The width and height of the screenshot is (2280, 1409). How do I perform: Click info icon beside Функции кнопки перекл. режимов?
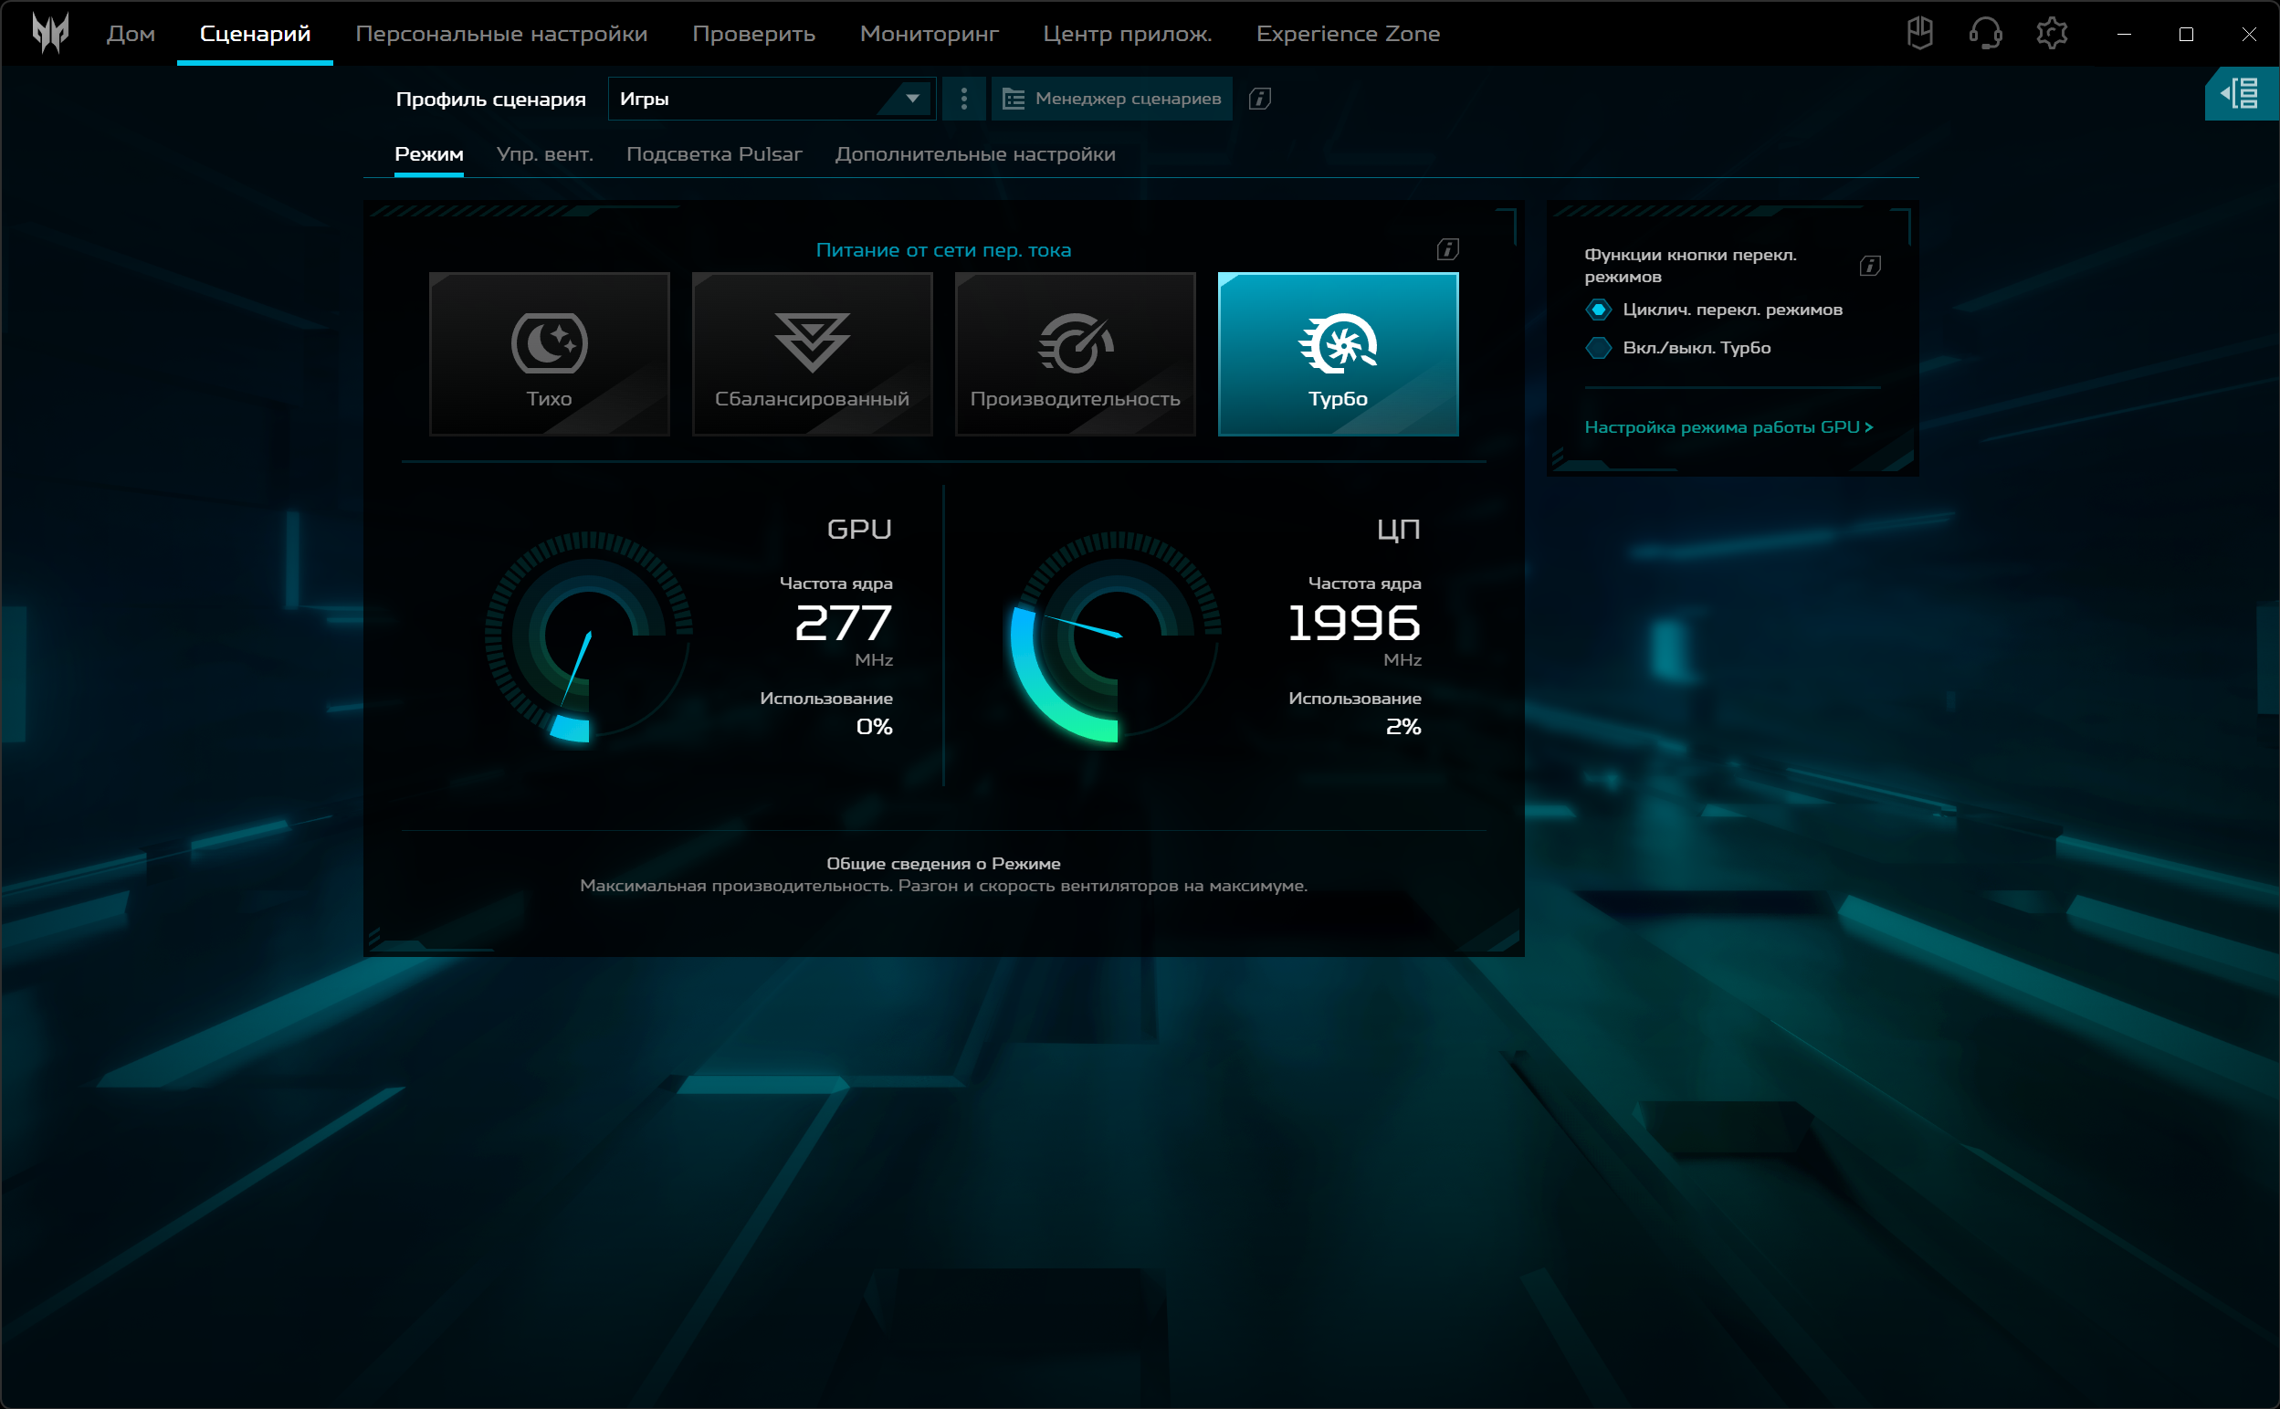pos(1869,266)
